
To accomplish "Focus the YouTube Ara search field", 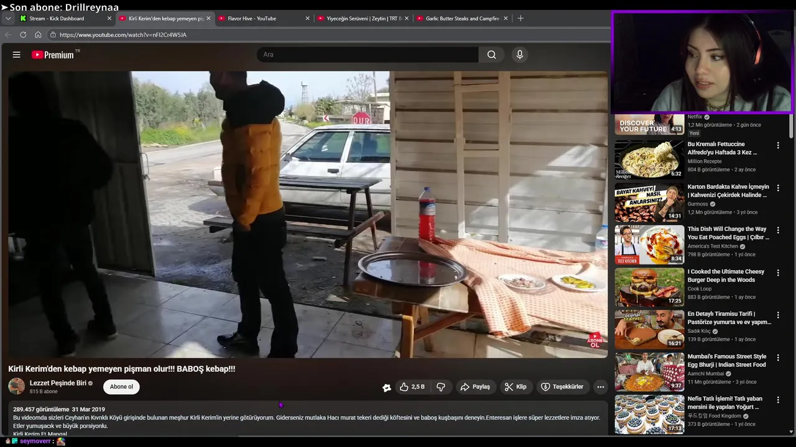I will (368, 55).
